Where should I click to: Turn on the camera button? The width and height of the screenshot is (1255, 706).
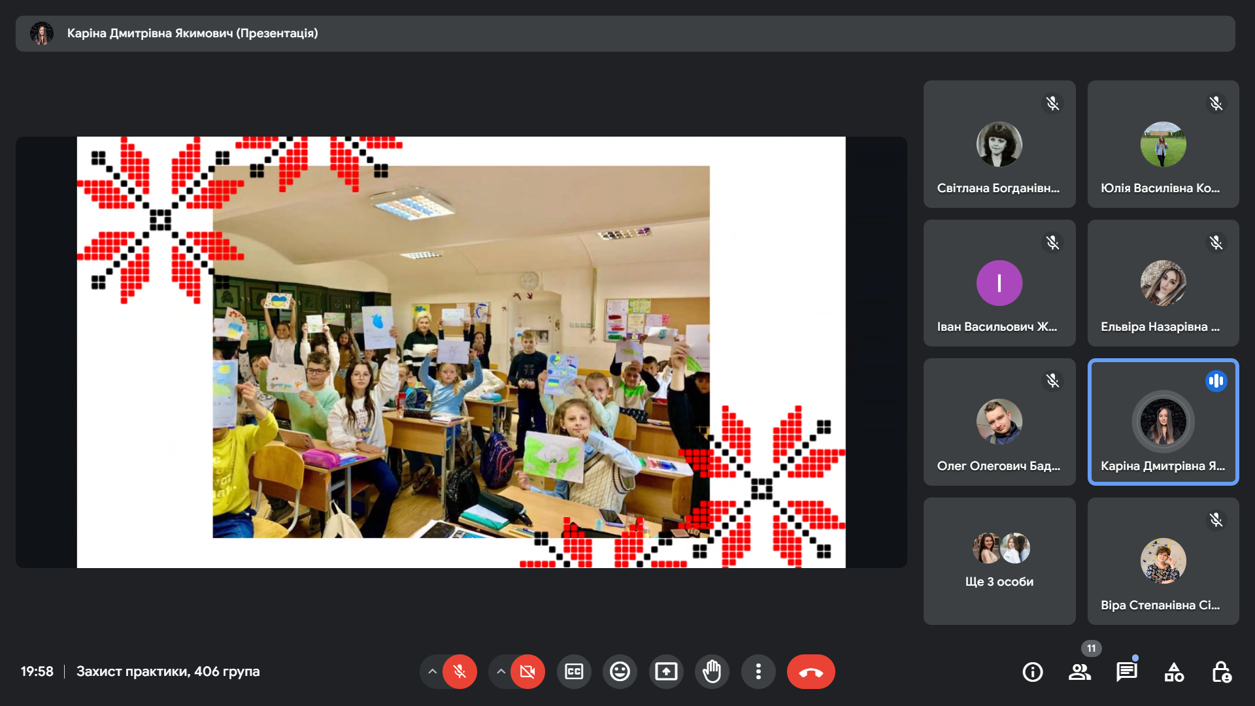coord(527,671)
